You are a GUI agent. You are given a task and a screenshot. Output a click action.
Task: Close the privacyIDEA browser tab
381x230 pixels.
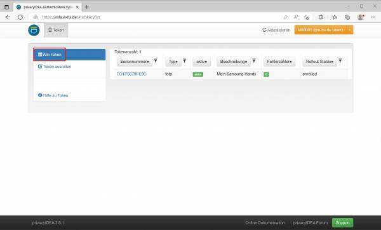pos(77,7)
